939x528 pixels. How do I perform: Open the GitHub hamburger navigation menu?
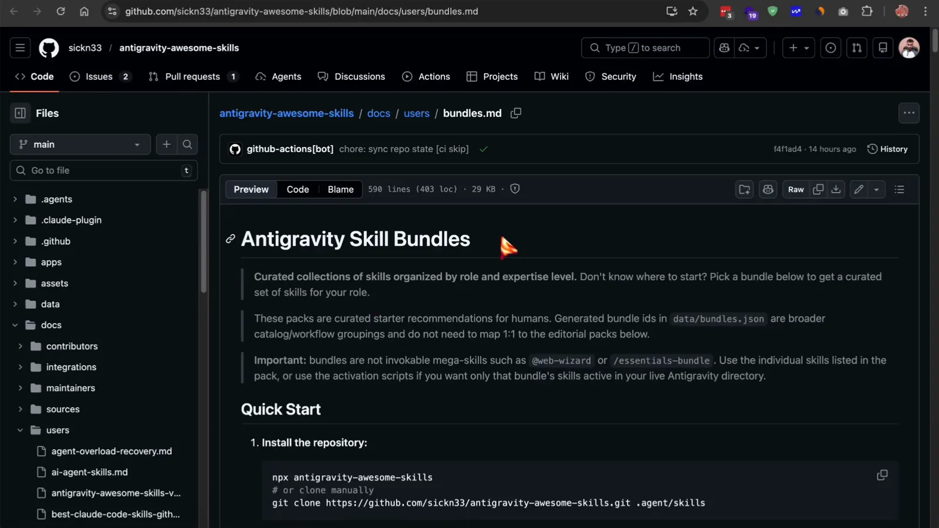(x=20, y=48)
